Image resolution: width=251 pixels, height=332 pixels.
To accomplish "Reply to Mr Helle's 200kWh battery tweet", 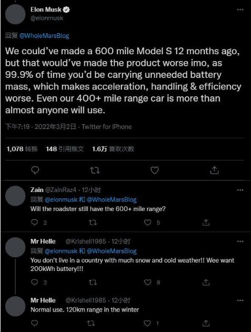I will (35, 282).
